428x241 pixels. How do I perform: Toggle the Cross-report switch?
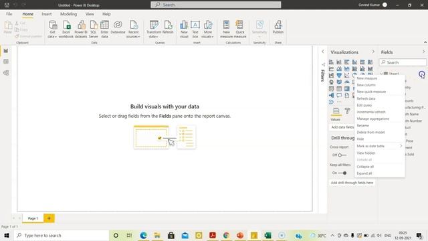point(341,155)
